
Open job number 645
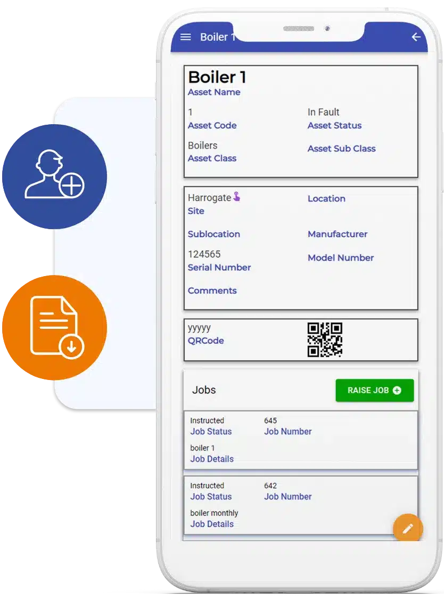click(301, 440)
